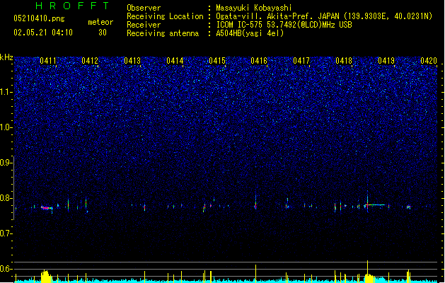
Task: Click the tallest yellow amplitude spike before 0419
Action: click(x=367, y=271)
